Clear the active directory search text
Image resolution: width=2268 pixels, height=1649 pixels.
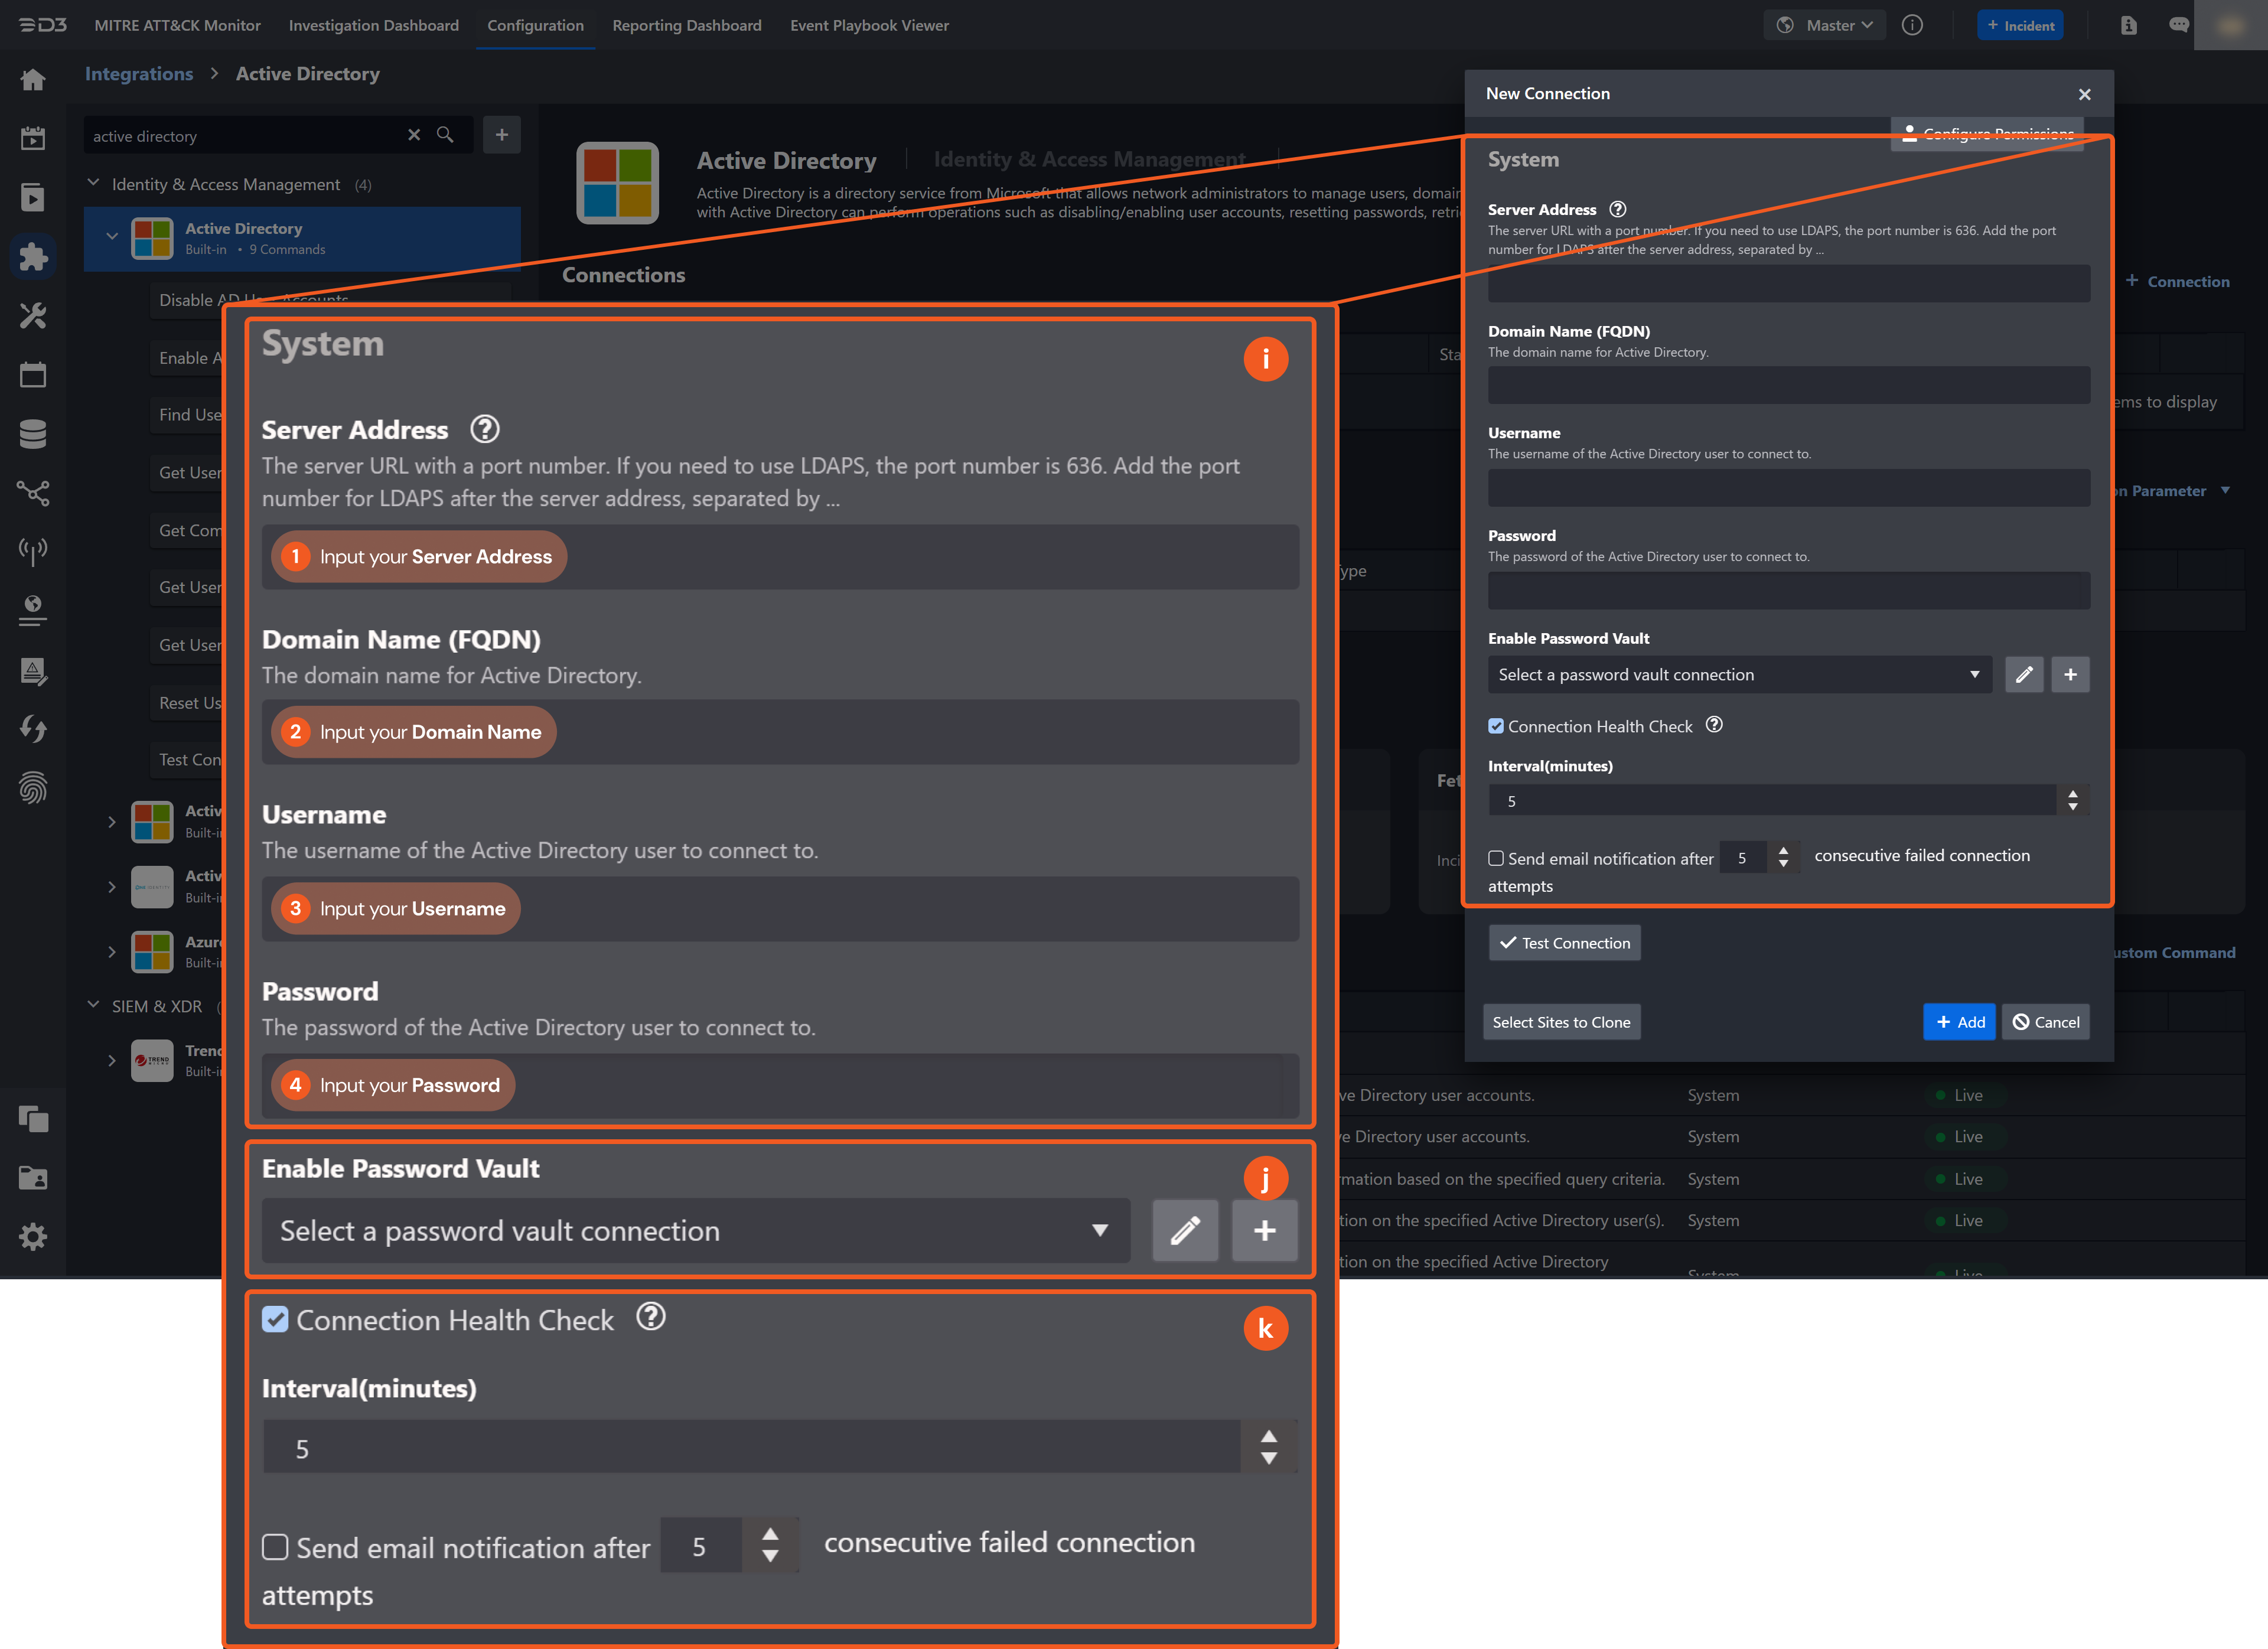[414, 135]
